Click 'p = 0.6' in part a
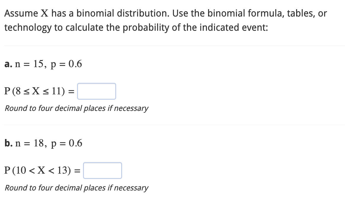The width and height of the screenshot is (345, 197). (x=66, y=64)
